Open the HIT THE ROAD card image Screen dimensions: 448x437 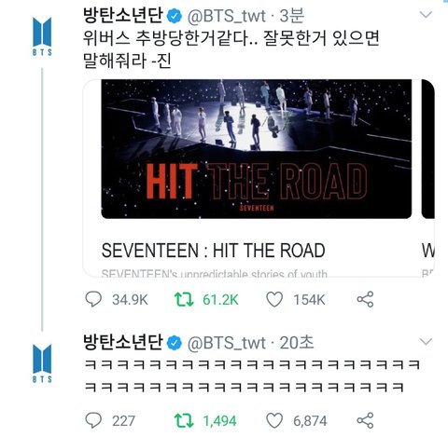[x=257, y=149]
